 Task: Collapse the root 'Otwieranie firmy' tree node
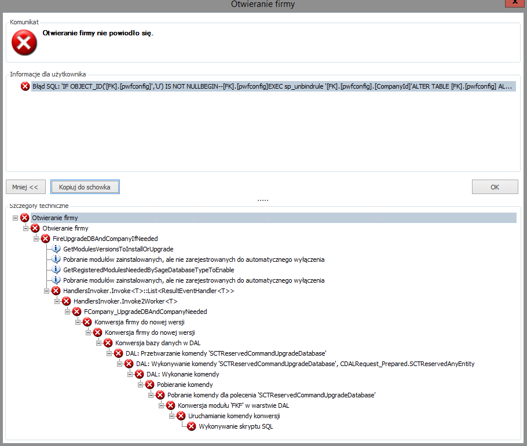(x=15, y=218)
